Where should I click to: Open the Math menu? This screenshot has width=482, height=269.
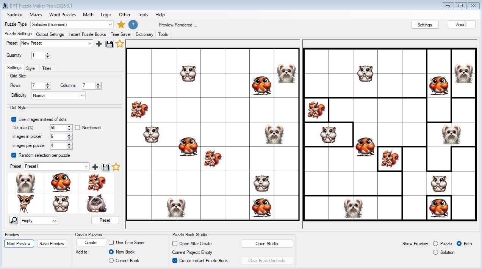coord(88,15)
